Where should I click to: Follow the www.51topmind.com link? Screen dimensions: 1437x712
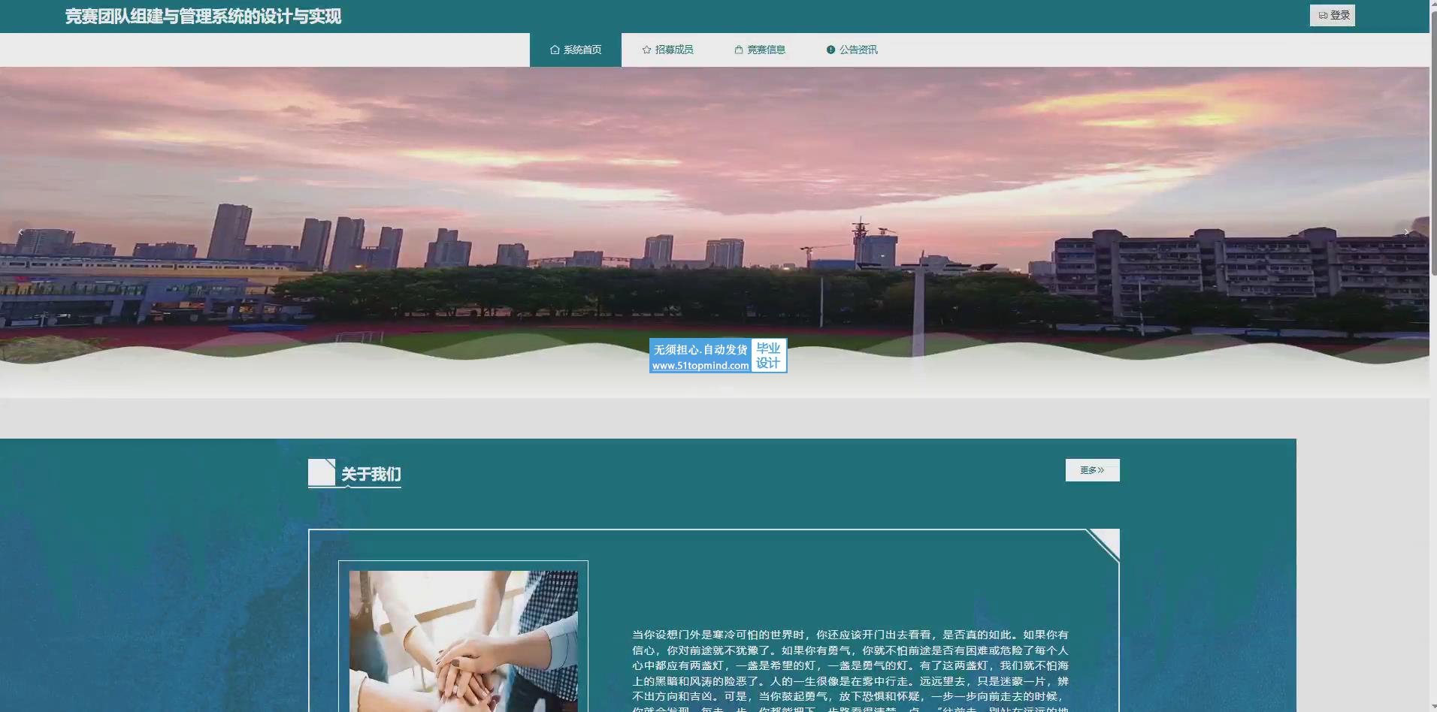click(x=700, y=366)
